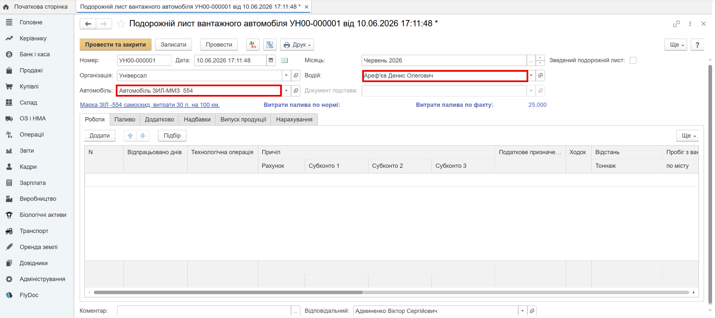Open Організація record with open button
715x318 pixels.
point(296,76)
